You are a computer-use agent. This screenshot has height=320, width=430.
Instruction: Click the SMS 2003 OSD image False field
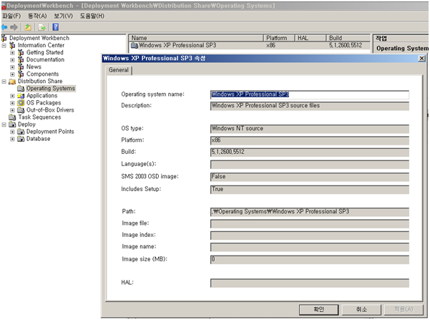point(310,177)
